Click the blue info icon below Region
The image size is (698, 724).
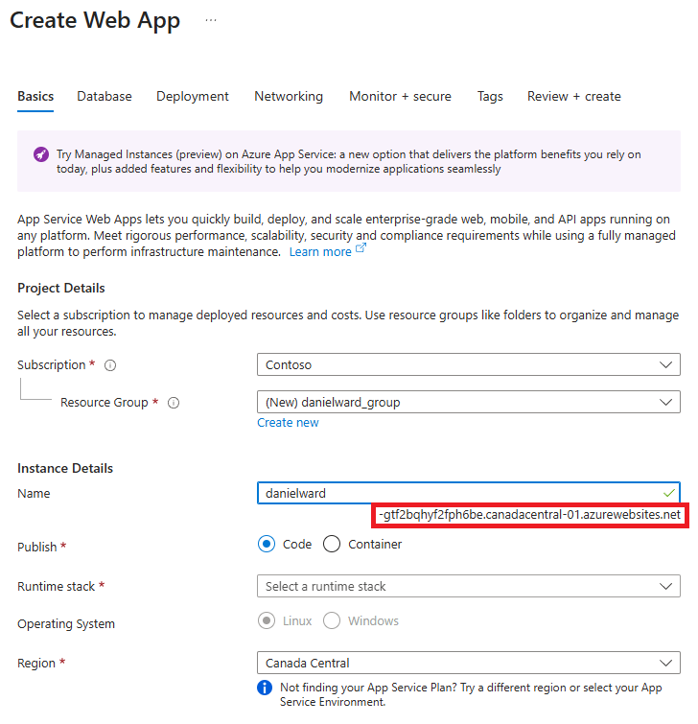265,688
